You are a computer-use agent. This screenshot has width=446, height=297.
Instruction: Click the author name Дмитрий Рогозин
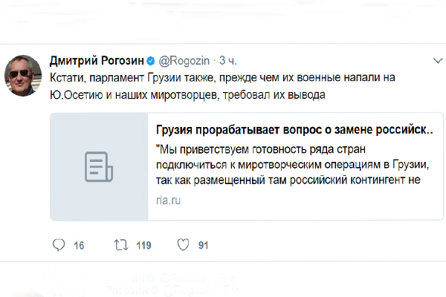97,61
